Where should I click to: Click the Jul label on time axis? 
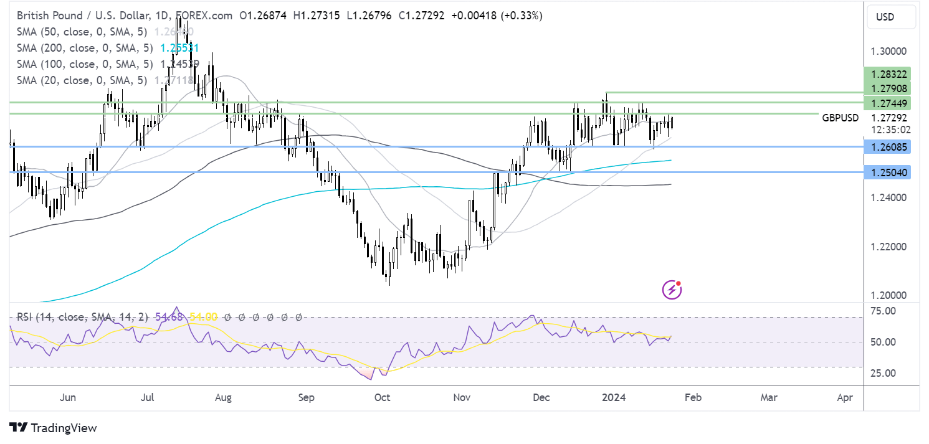148,398
